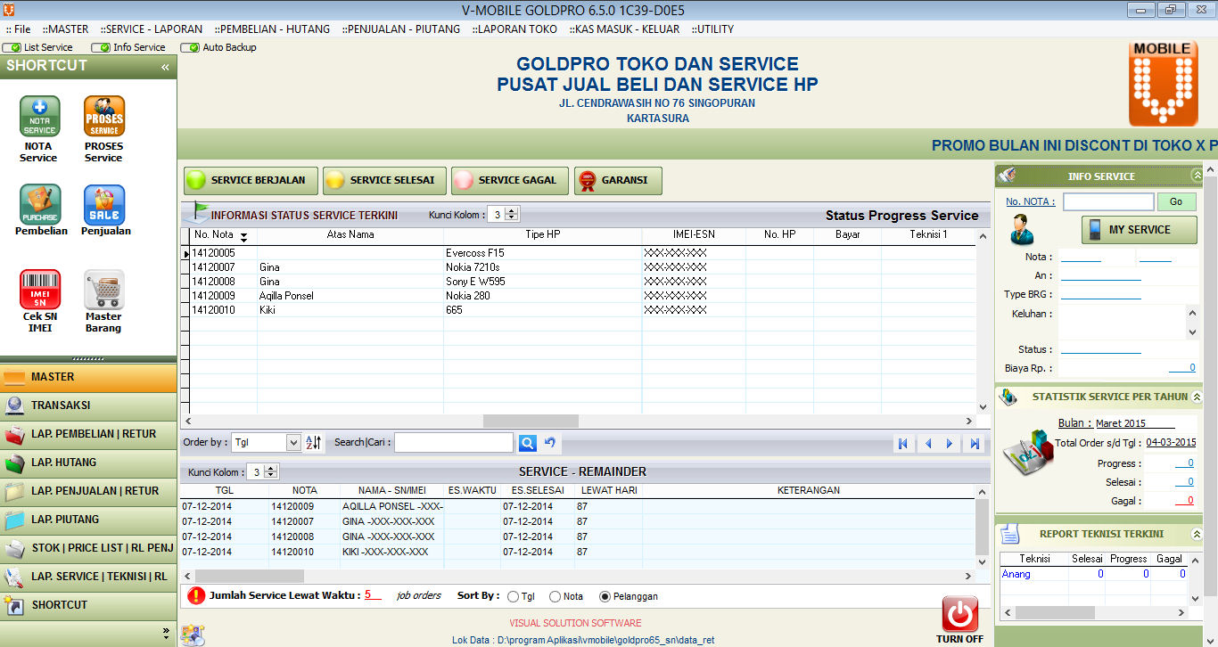Expand more sidebar options chevron at bottom
This screenshot has width=1218, height=647.
(166, 633)
